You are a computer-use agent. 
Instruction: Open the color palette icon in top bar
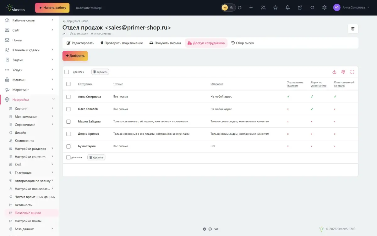(x=240, y=8)
